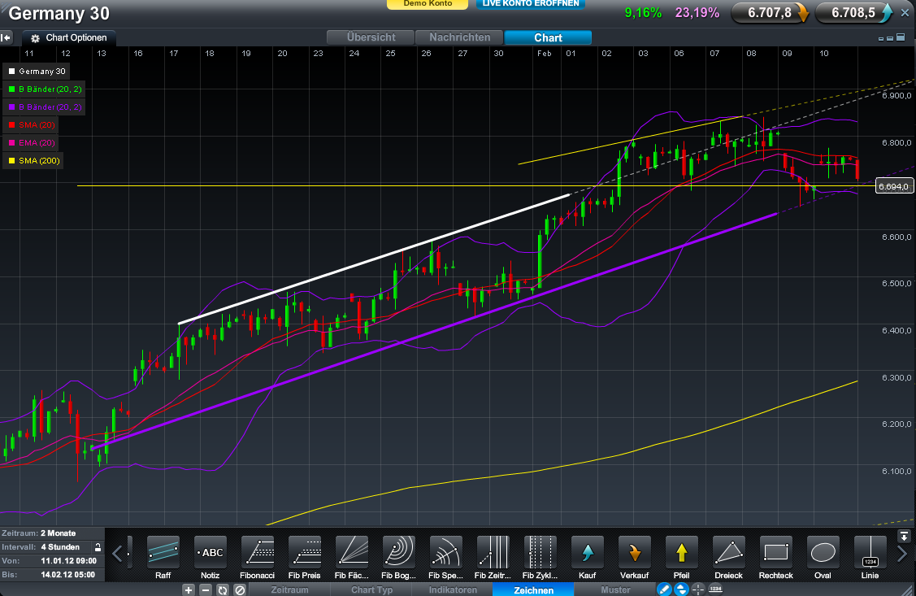The image size is (916, 596).
Task: Select the Rechteck rectangle tool
Action: [775, 558]
